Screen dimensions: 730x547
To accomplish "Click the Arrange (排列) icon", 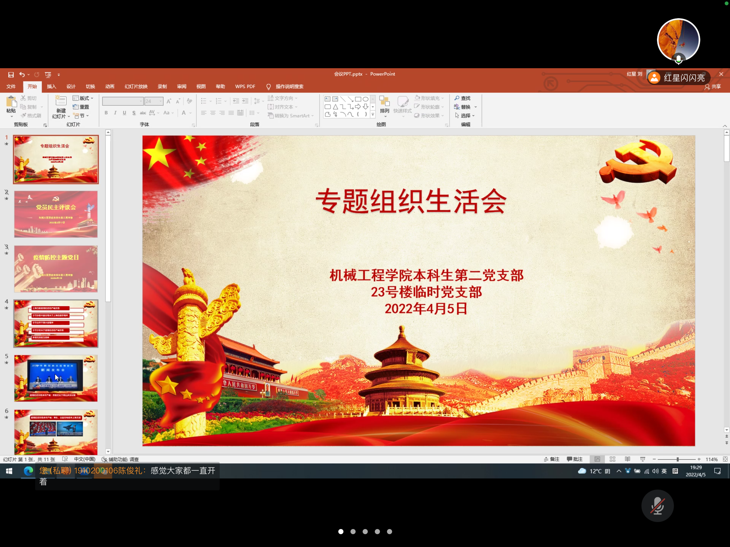I will (x=385, y=101).
